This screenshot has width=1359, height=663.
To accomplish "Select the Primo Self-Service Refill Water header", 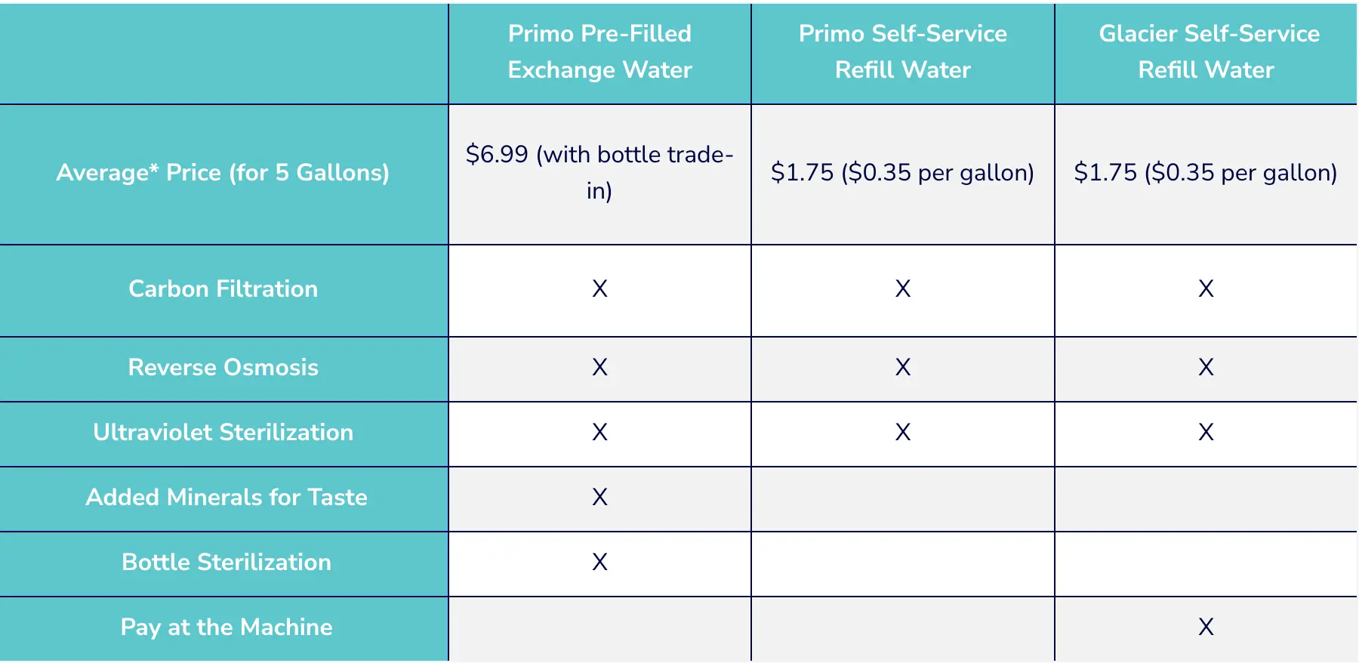I will [902, 52].
